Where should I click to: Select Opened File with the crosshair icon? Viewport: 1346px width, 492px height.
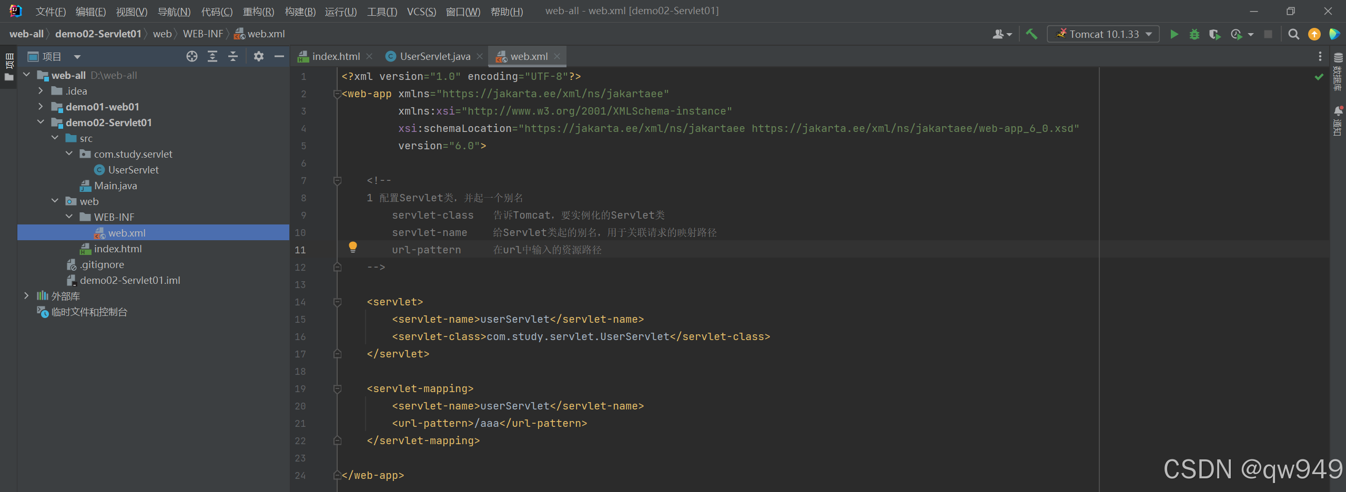click(x=191, y=56)
